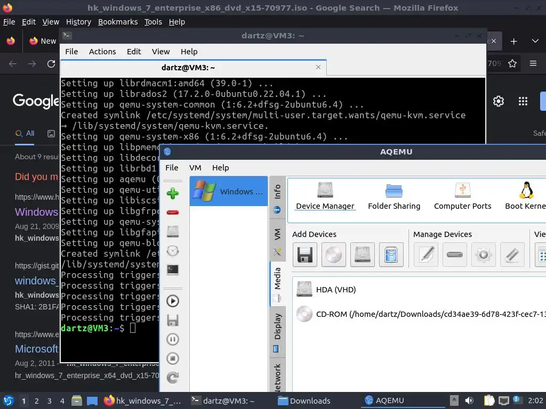Select HDA (VHD) device row
Image resolution: width=546 pixels, height=409 pixels.
[420, 289]
